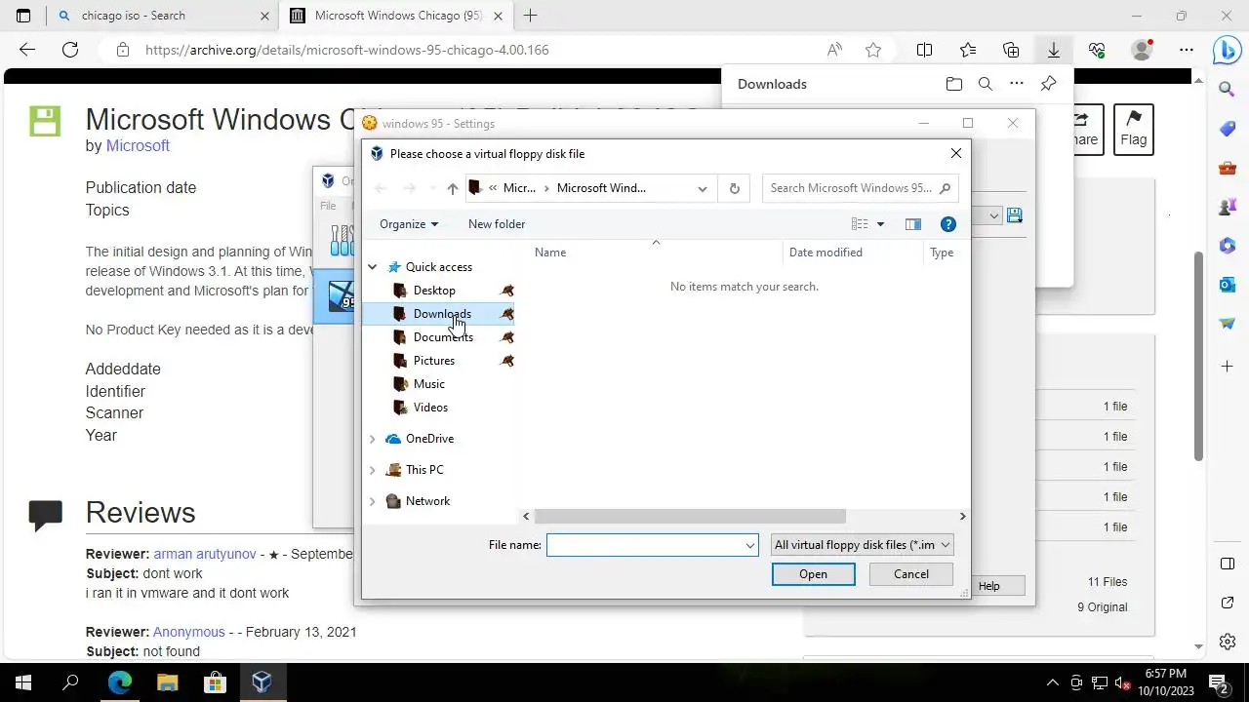1249x702 pixels.
Task: Click the Flag button on archive page
Action: pyautogui.click(x=1133, y=130)
